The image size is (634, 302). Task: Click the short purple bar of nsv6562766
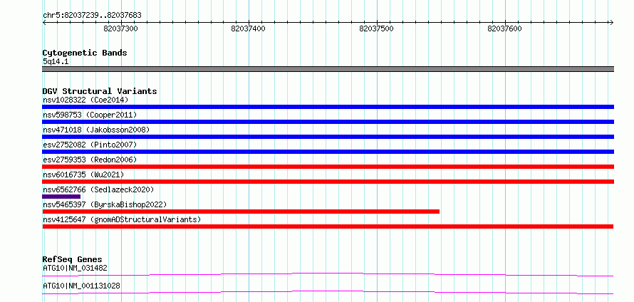click(x=61, y=197)
